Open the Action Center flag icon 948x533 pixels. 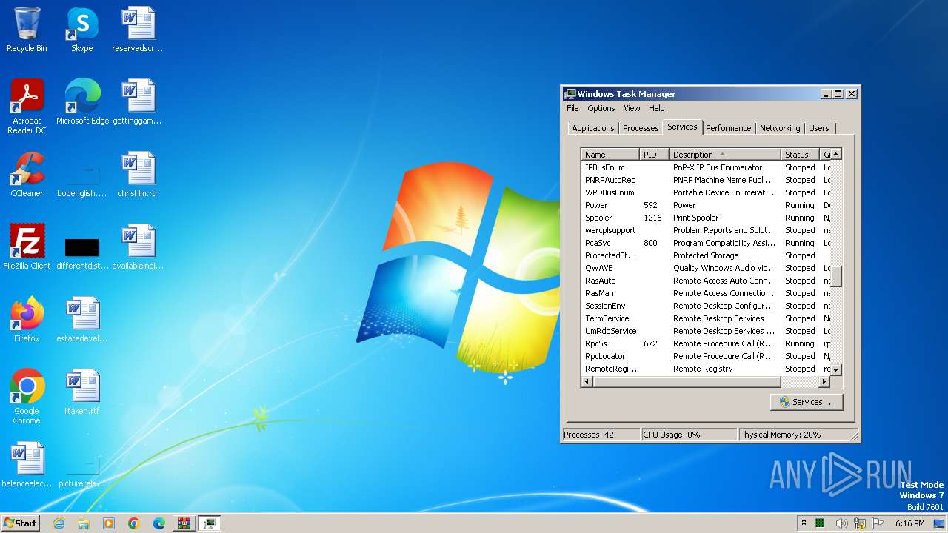pos(878,523)
